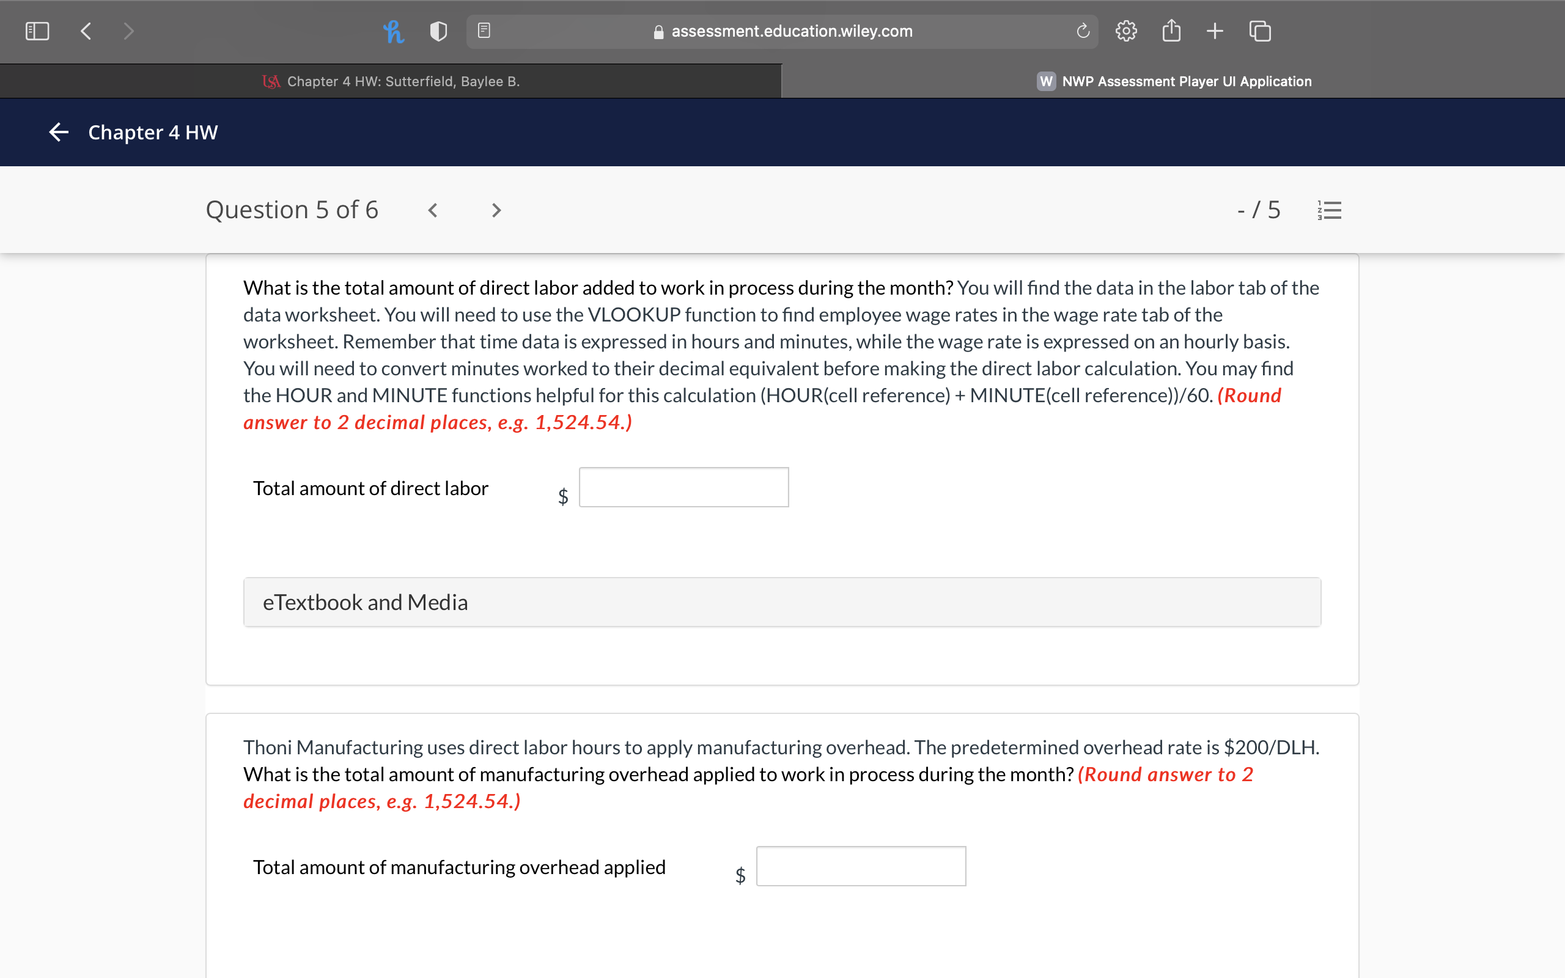Viewport: 1565px width, 978px height.
Task: Click the Share icon in toolbar
Action: pyautogui.click(x=1171, y=31)
